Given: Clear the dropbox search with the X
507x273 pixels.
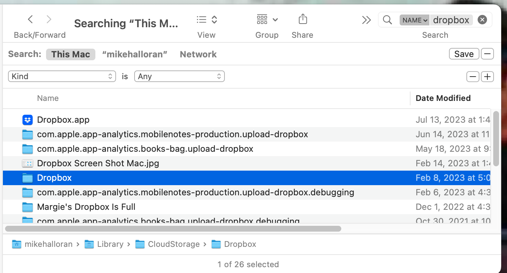Looking at the screenshot, I should click(x=482, y=20).
